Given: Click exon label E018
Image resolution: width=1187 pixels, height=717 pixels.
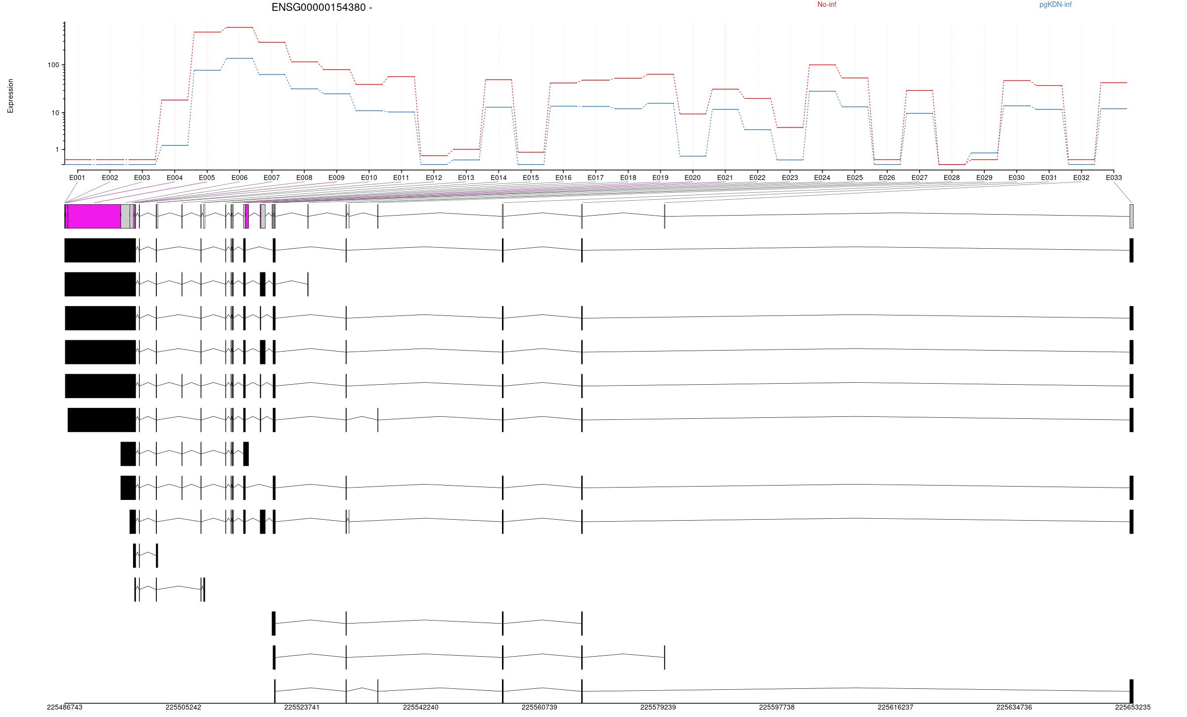Looking at the screenshot, I should pyautogui.click(x=628, y=178).
